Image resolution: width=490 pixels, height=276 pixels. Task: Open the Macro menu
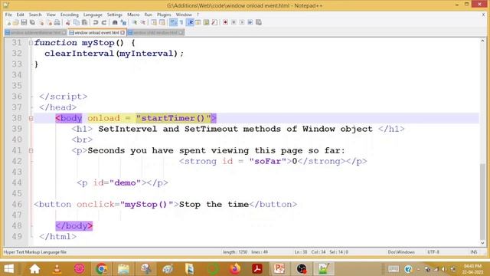coord(133,15)
